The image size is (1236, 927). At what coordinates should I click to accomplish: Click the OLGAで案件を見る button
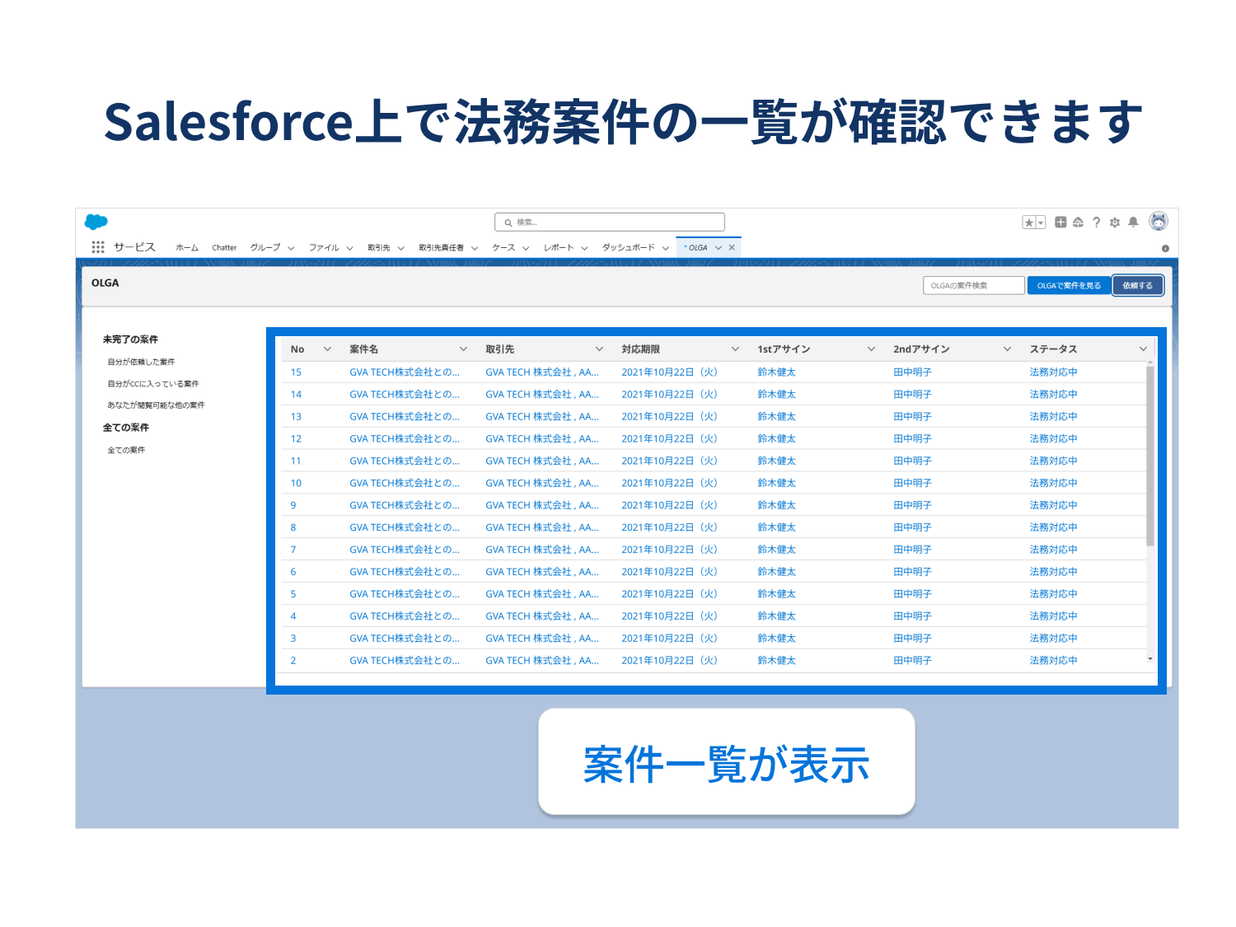pos(1069,286)
